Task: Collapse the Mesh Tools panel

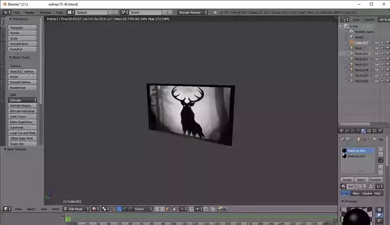Action: [10, 58]
